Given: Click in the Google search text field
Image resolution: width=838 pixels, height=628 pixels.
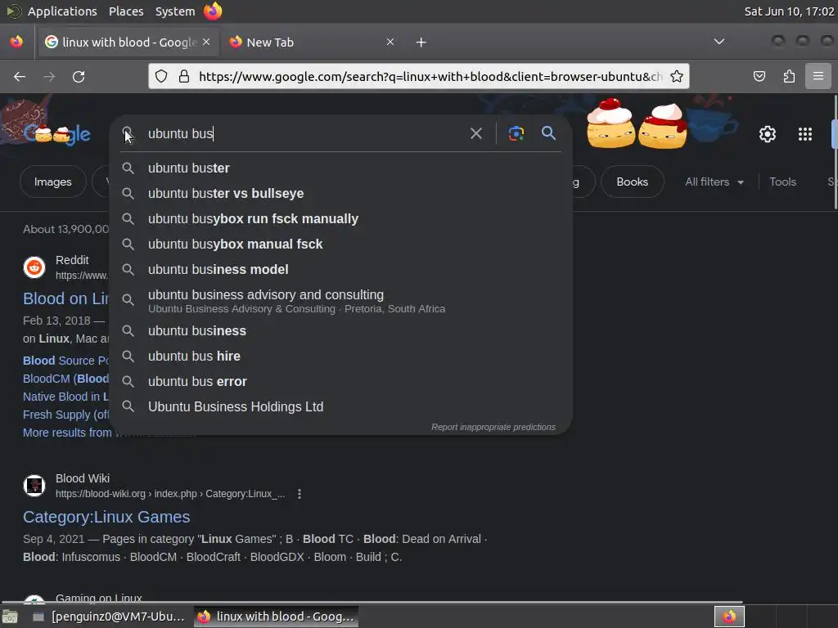Looking at the screenshot, I should [x=304, y=133].
